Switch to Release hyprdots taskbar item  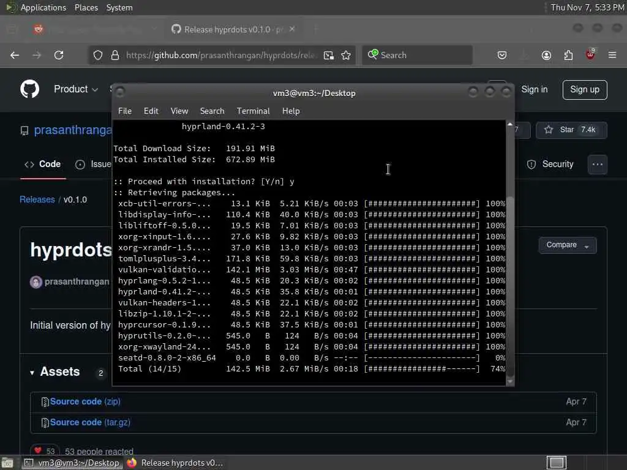[x=175, y=463]
